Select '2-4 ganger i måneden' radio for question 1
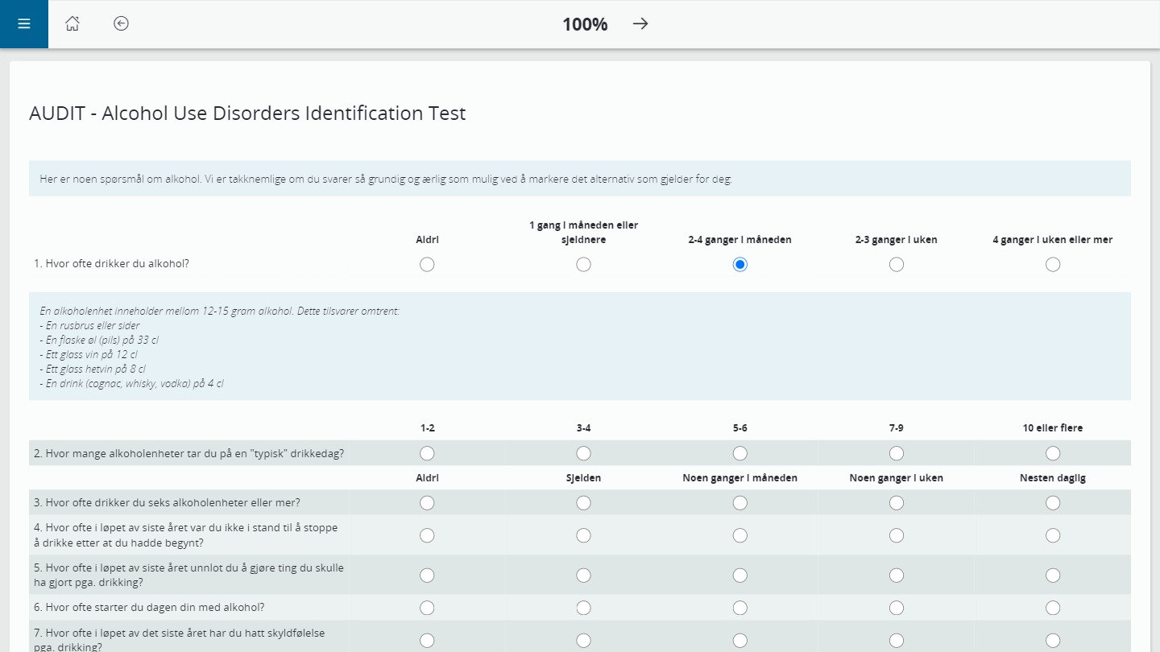The width and height of the screenshot is (1160, 652). [x=739, y=265]
